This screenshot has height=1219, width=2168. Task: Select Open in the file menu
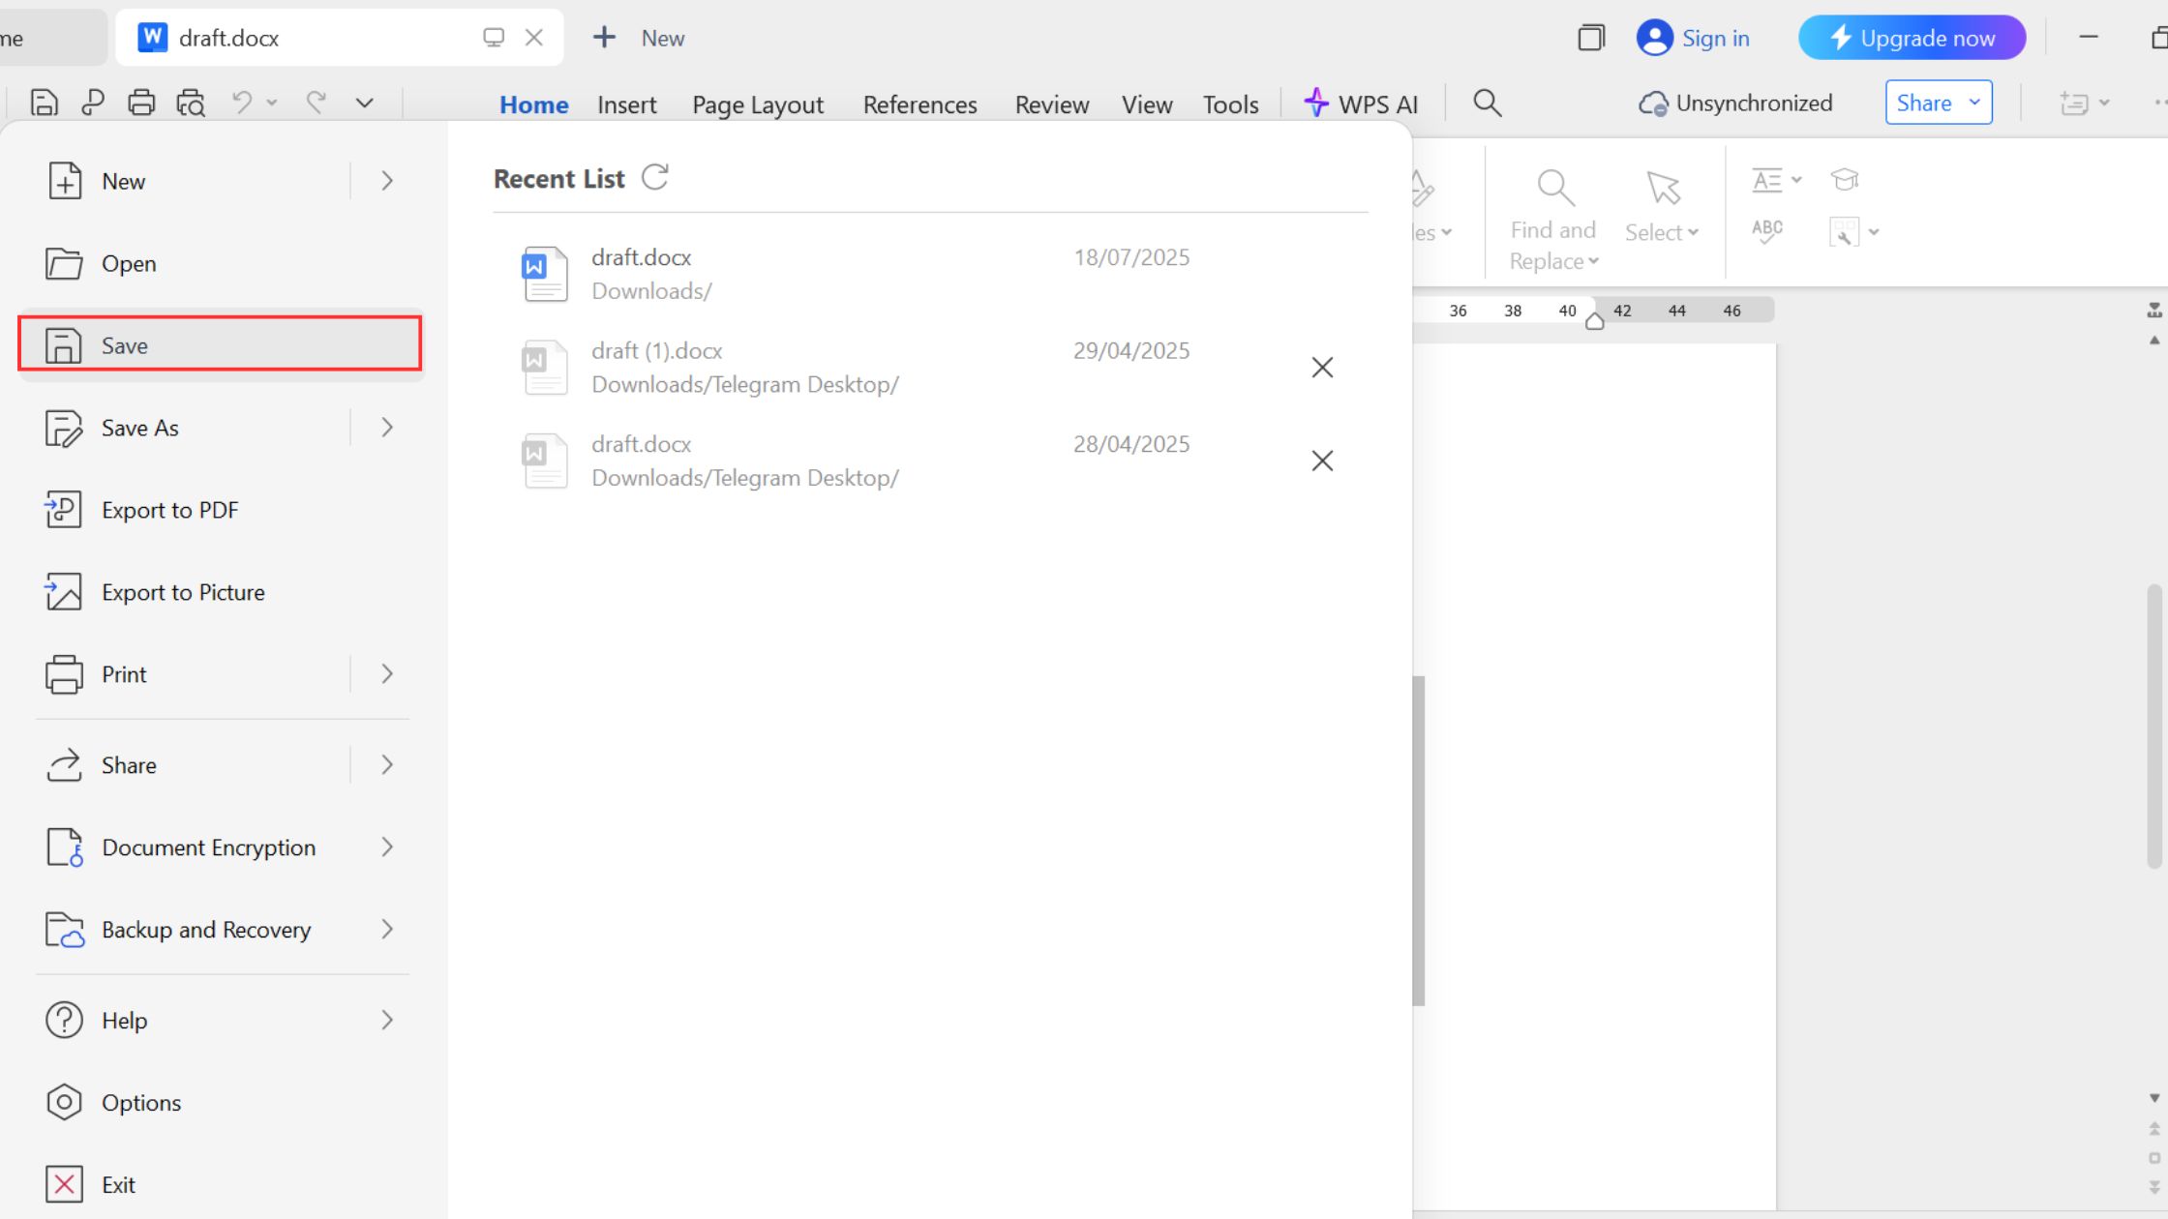point(221,263)
